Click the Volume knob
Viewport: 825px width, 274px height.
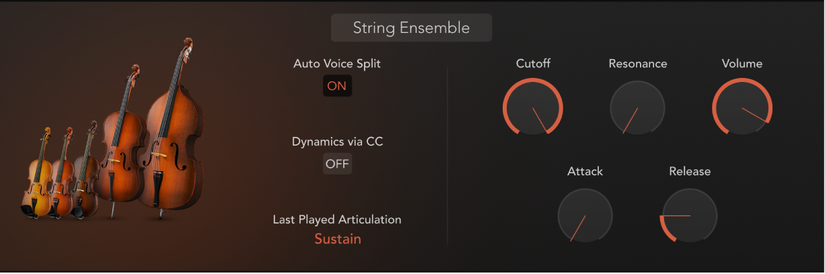point(742,107)
